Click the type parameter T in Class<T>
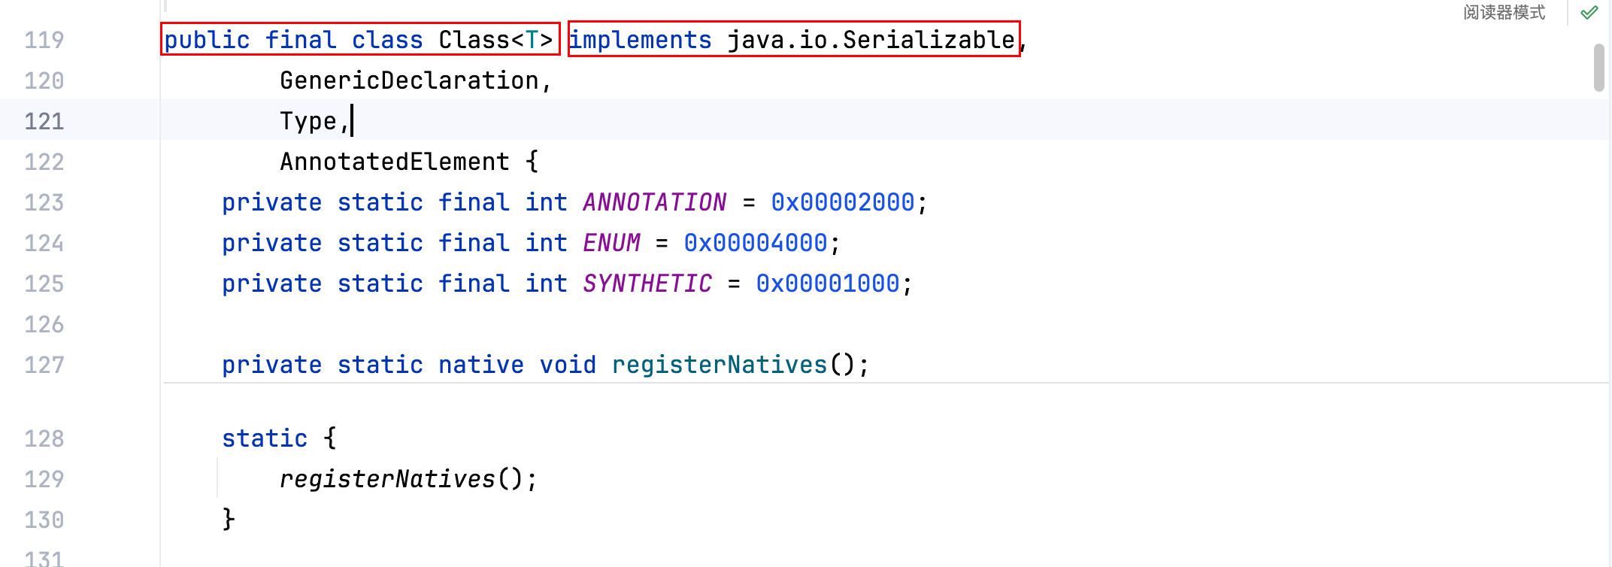The width and height of the screenshot is (1612, 567). pyautogui.click(x=532, y=40)
